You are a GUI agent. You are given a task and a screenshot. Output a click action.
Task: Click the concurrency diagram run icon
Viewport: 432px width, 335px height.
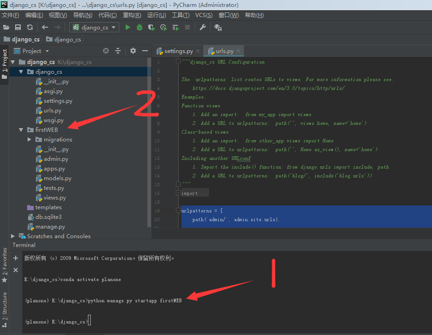(x=175, y=27)
